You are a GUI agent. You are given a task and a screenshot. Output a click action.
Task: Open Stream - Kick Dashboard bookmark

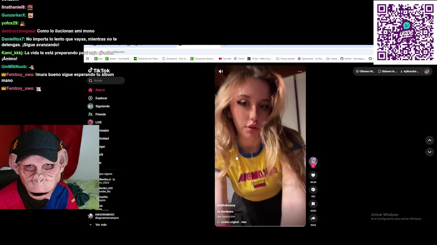[x=118, y=59]
